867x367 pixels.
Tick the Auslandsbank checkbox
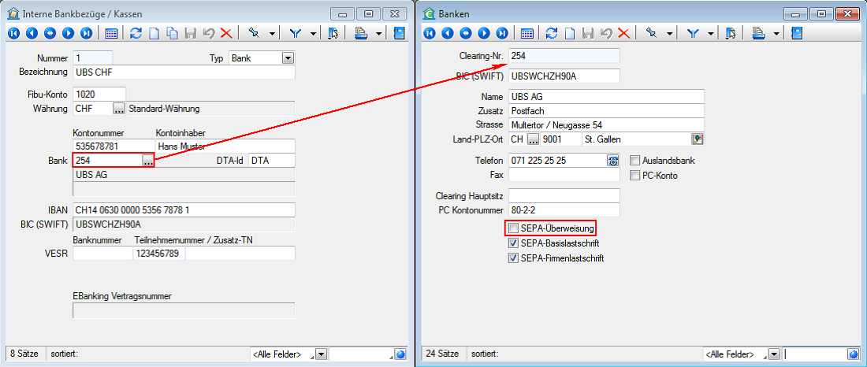(x=635, y=161)
